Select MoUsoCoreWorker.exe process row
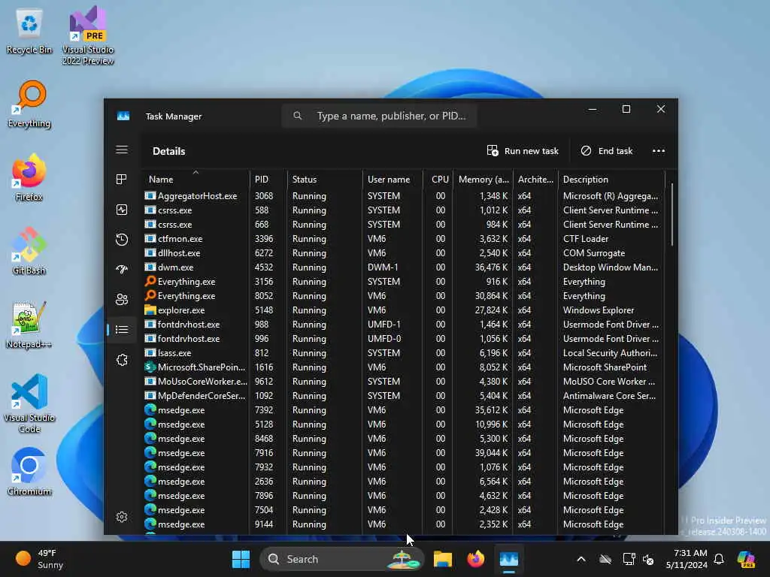Image resolution: width=770 pixels, height=577 pixels. [404, 381]
